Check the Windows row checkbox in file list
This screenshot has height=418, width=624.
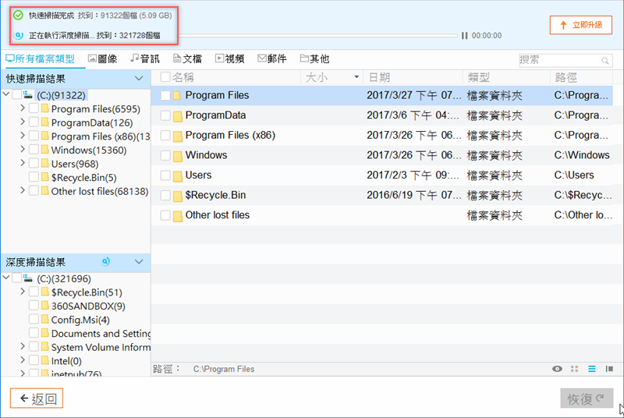point(165,155)
